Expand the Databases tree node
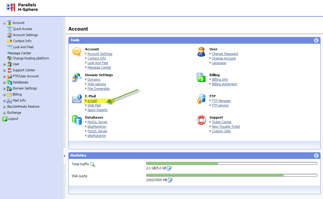Screen dimensions: 323x199 [4, 83]
